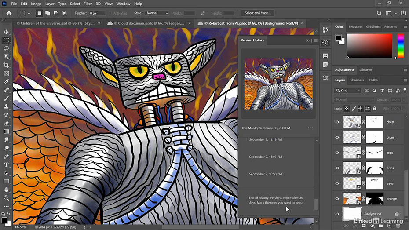Select the Horizontal Type tool
Image resolution: width=409 pixels, height=230 pixels.
(x=6, y=165)
